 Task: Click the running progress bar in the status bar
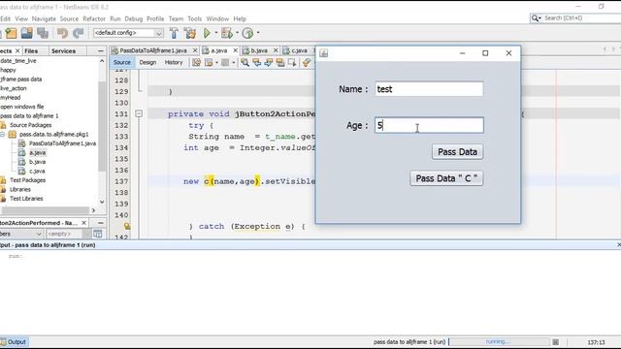pos(499,342)
